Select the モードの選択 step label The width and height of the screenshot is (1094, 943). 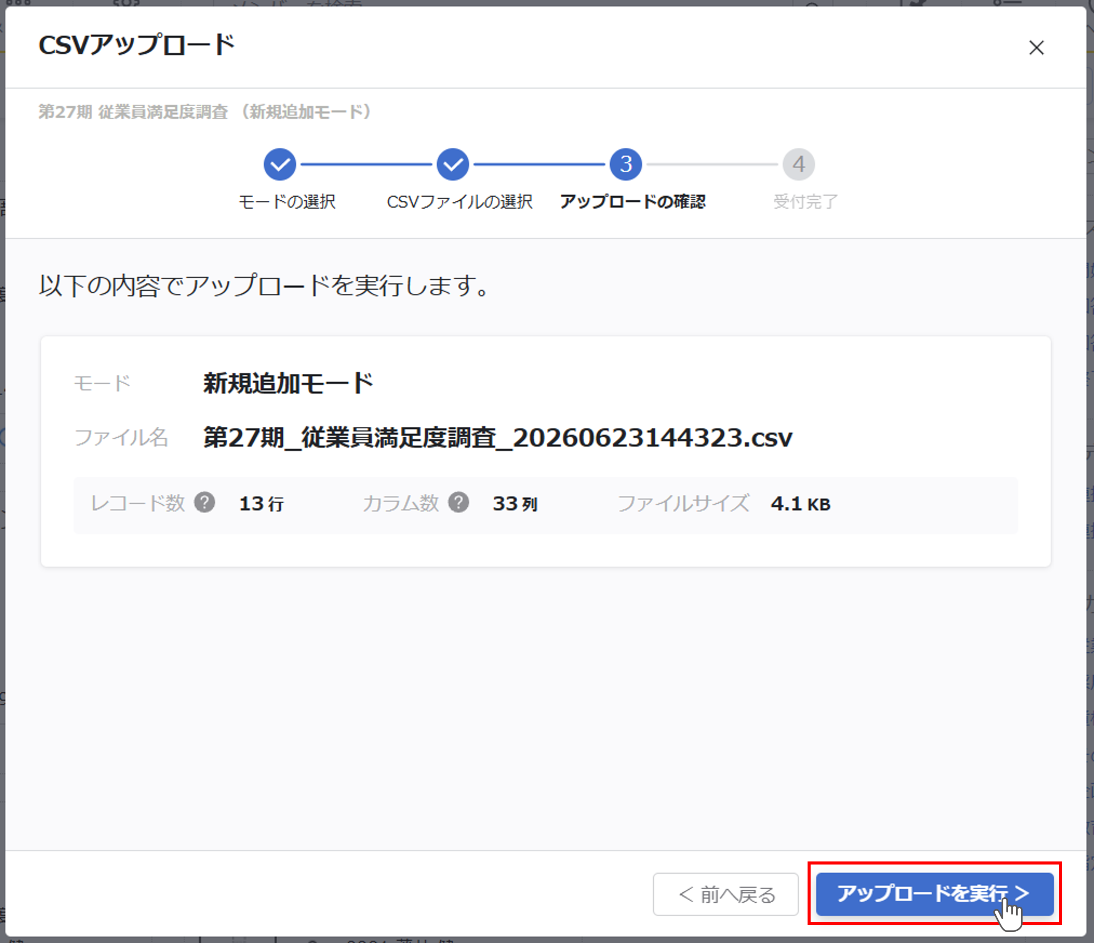pos(287,202)
